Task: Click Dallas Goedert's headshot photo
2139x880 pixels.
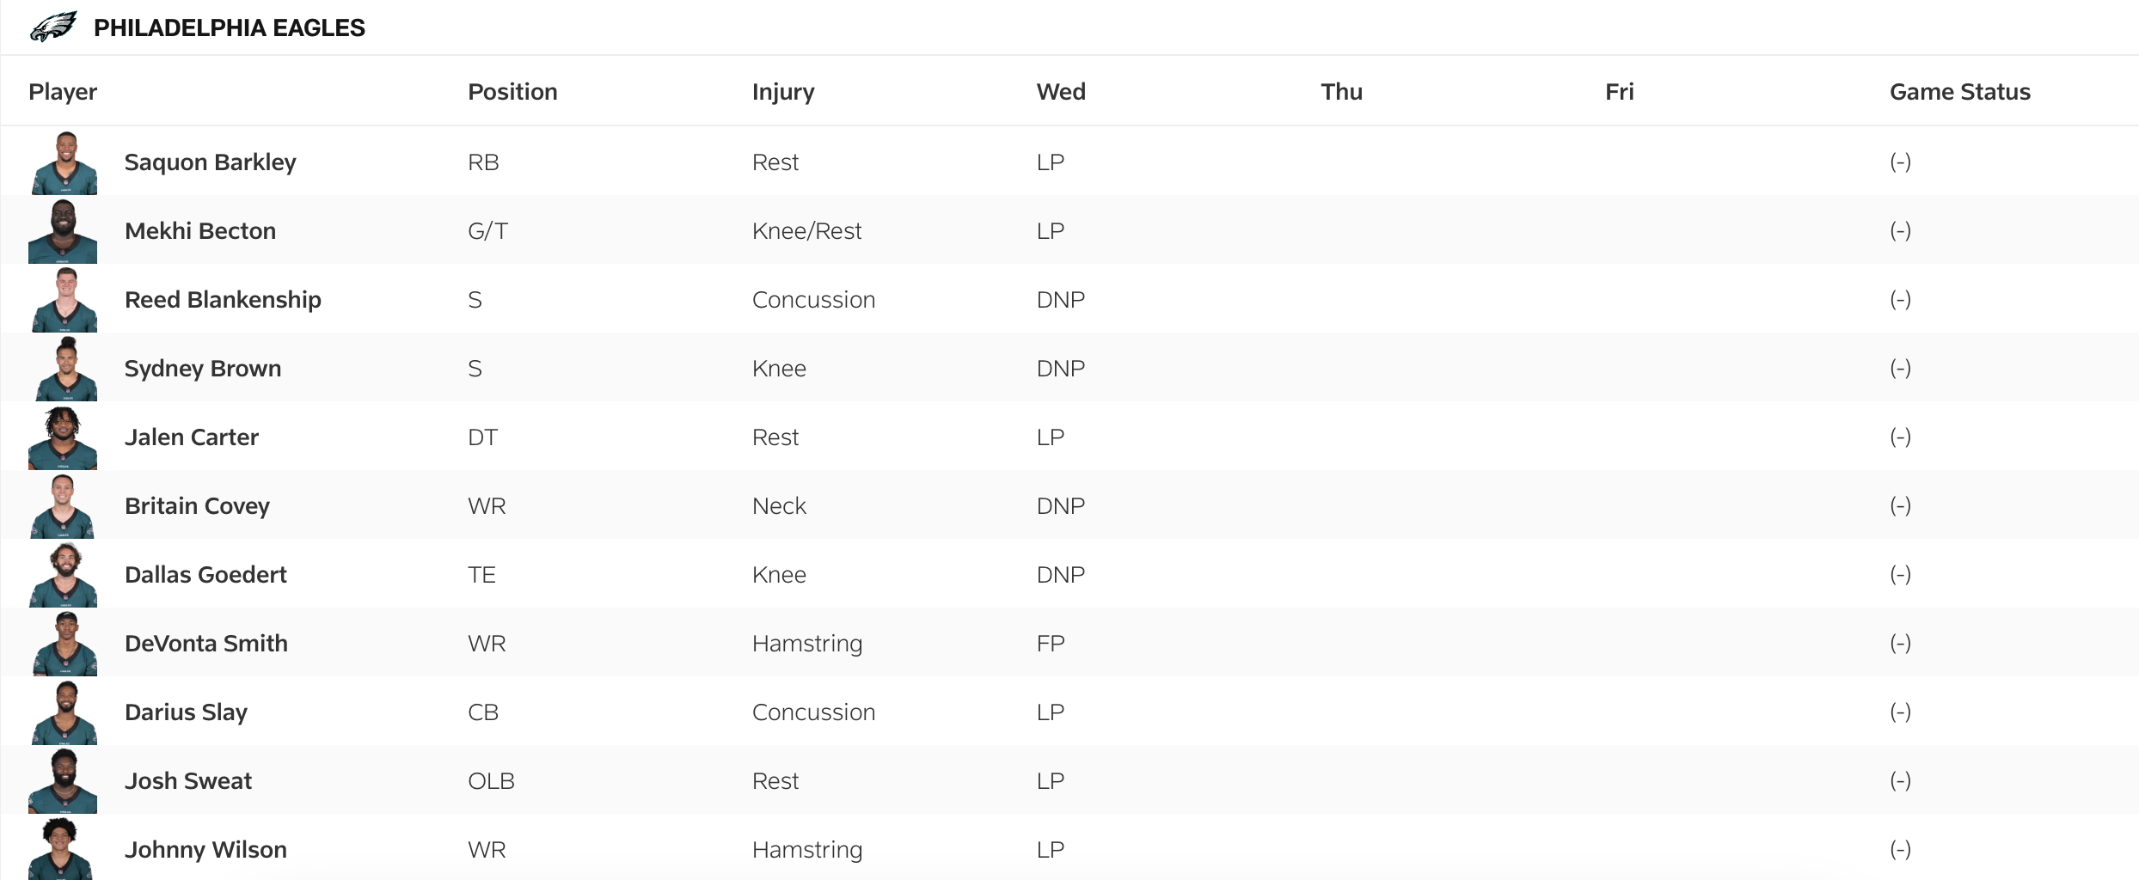Action: point(64,576)
